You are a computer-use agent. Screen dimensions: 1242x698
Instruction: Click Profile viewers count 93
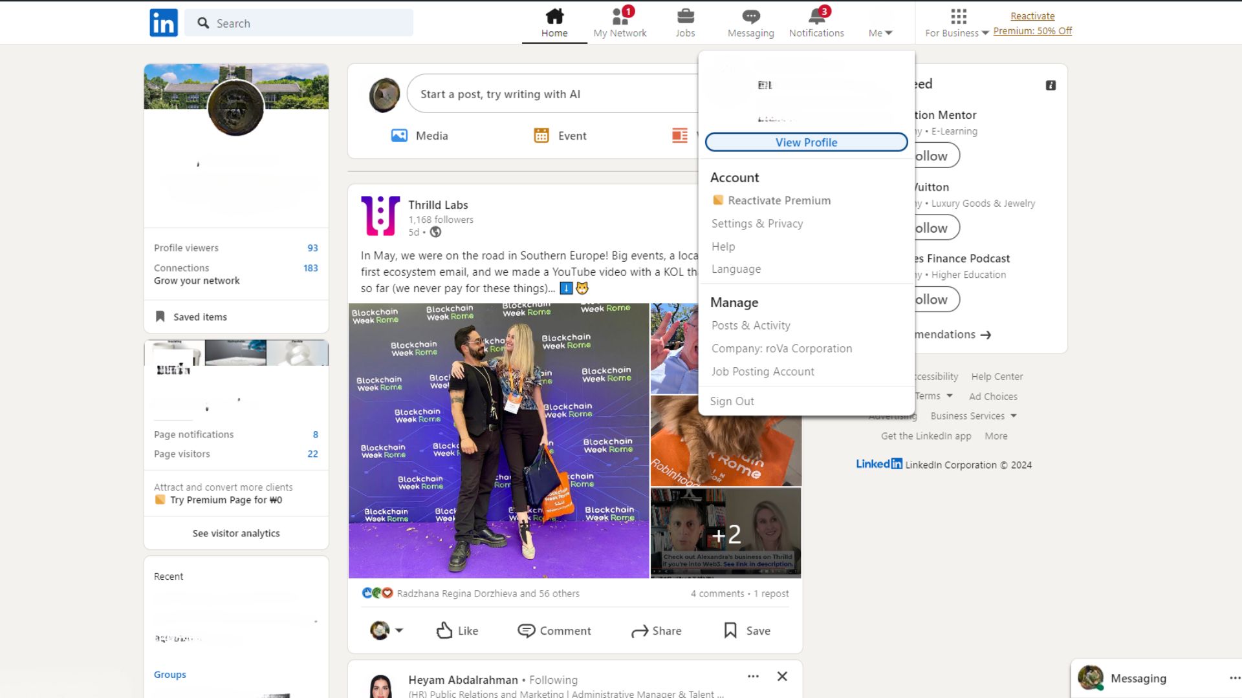[x=312, y=248]
